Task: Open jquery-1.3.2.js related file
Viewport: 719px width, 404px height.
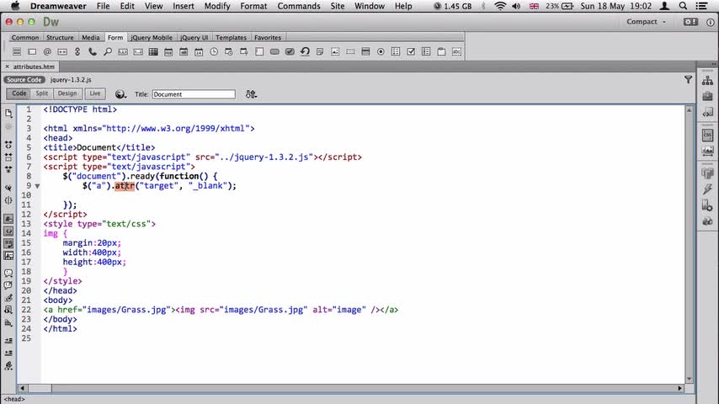Action: 71,80
